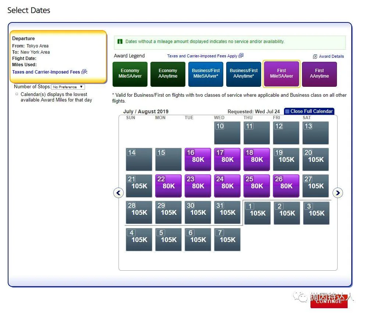Pick July 17 at 80K miles
Image resolution: width=366 pixels, height=313 pixels.
227,159
